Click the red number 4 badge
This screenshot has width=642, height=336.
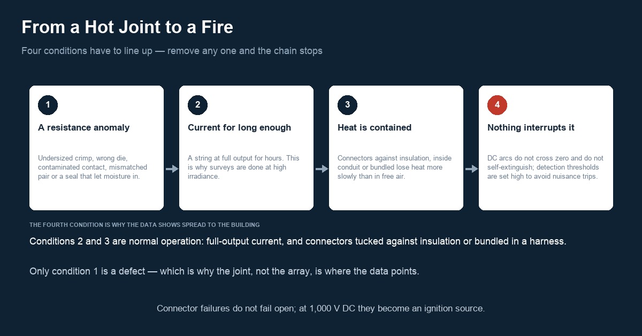click(497, 105)
